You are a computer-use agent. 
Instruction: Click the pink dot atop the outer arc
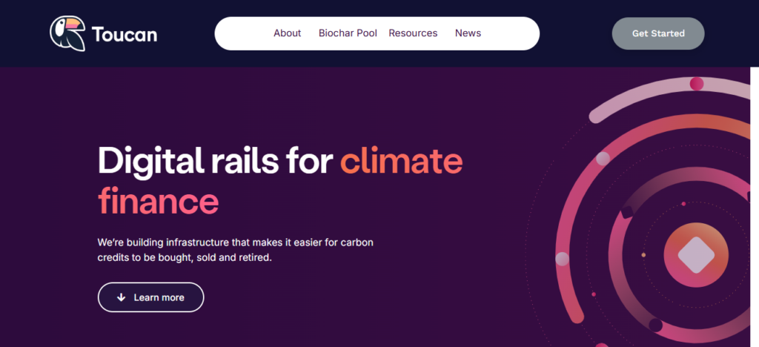coord(697,84)
